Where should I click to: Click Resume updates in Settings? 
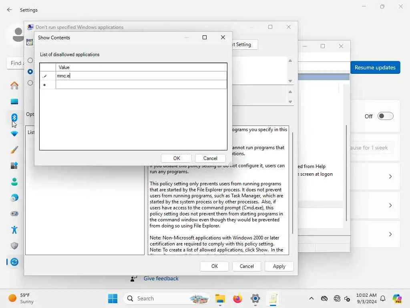pyautogui.click(x=375, y=67)
